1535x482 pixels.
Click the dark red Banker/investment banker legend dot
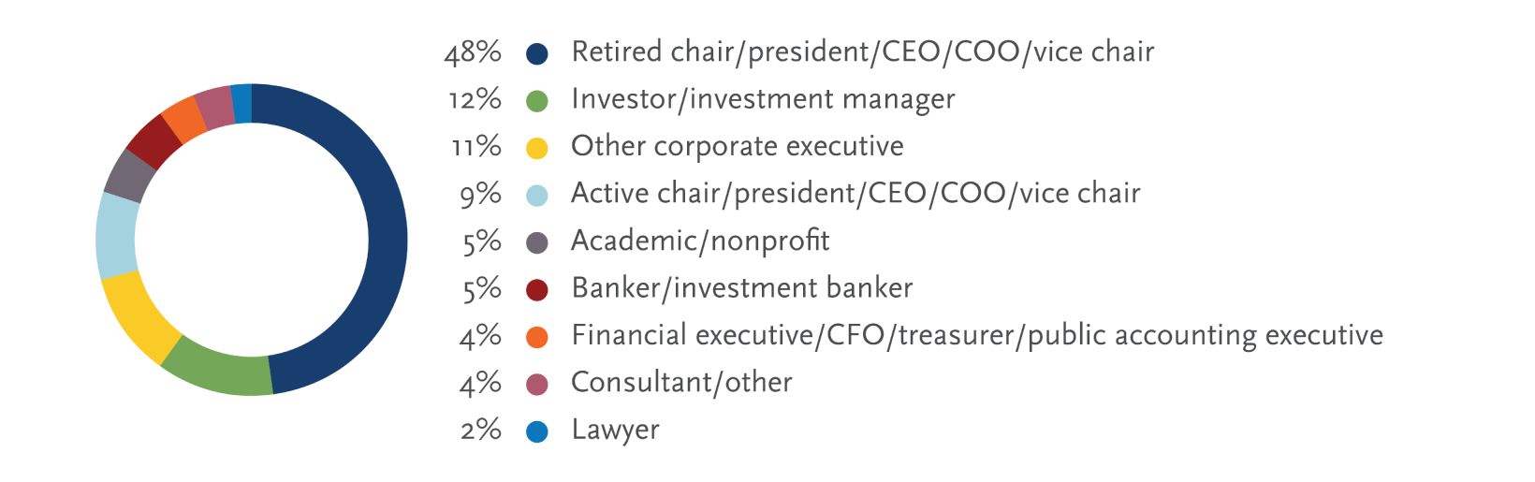point(536,290)
